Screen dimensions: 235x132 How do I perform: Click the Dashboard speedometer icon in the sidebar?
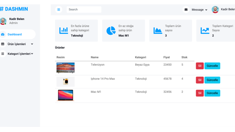click(x=3, y=35)
